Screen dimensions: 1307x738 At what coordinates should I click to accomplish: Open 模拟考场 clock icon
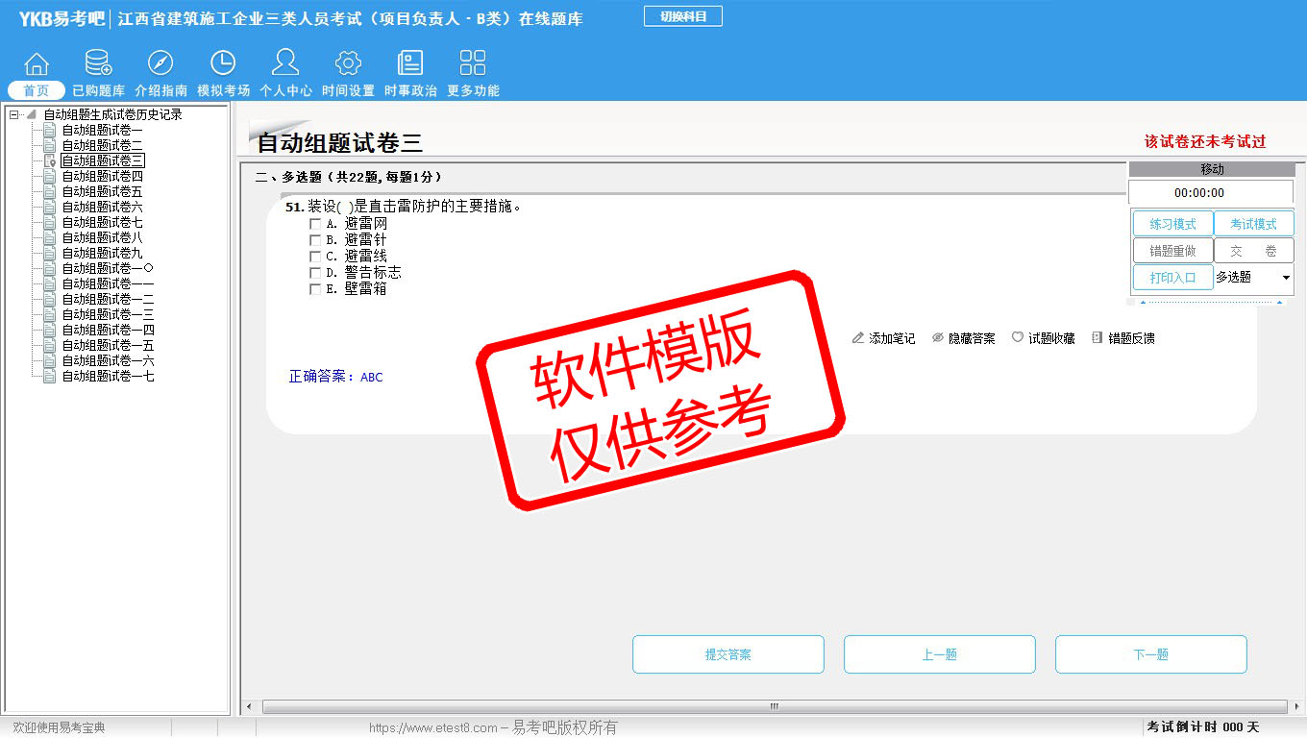223,64
